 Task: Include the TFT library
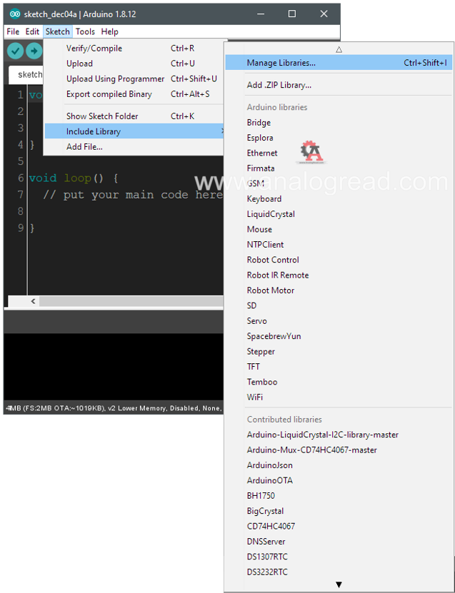tap(339, 367)
